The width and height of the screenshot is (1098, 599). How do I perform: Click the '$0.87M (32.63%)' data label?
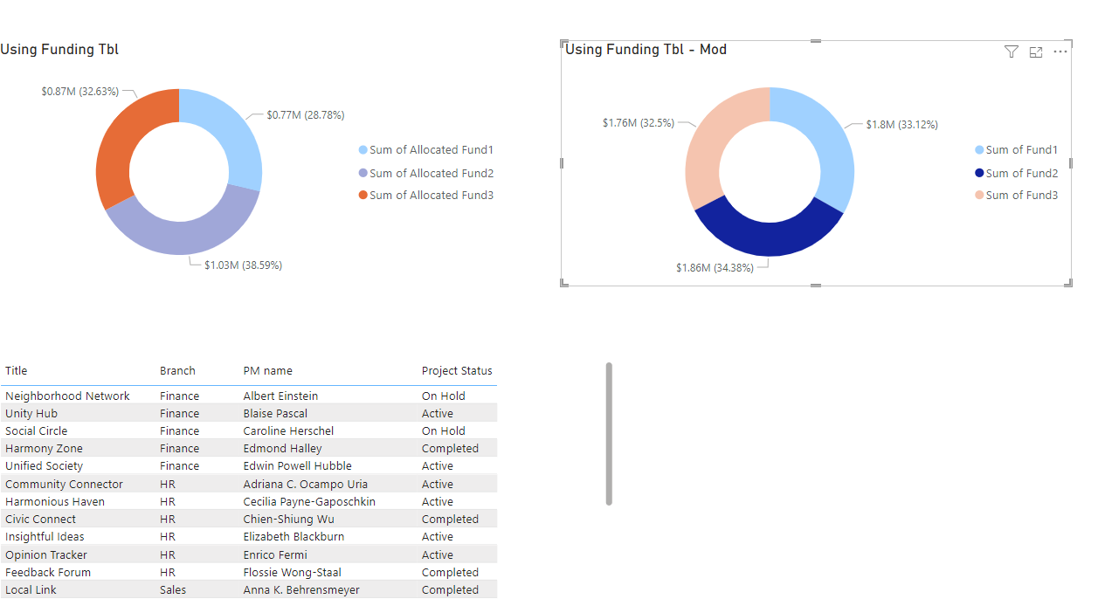[x=80, y=92]
